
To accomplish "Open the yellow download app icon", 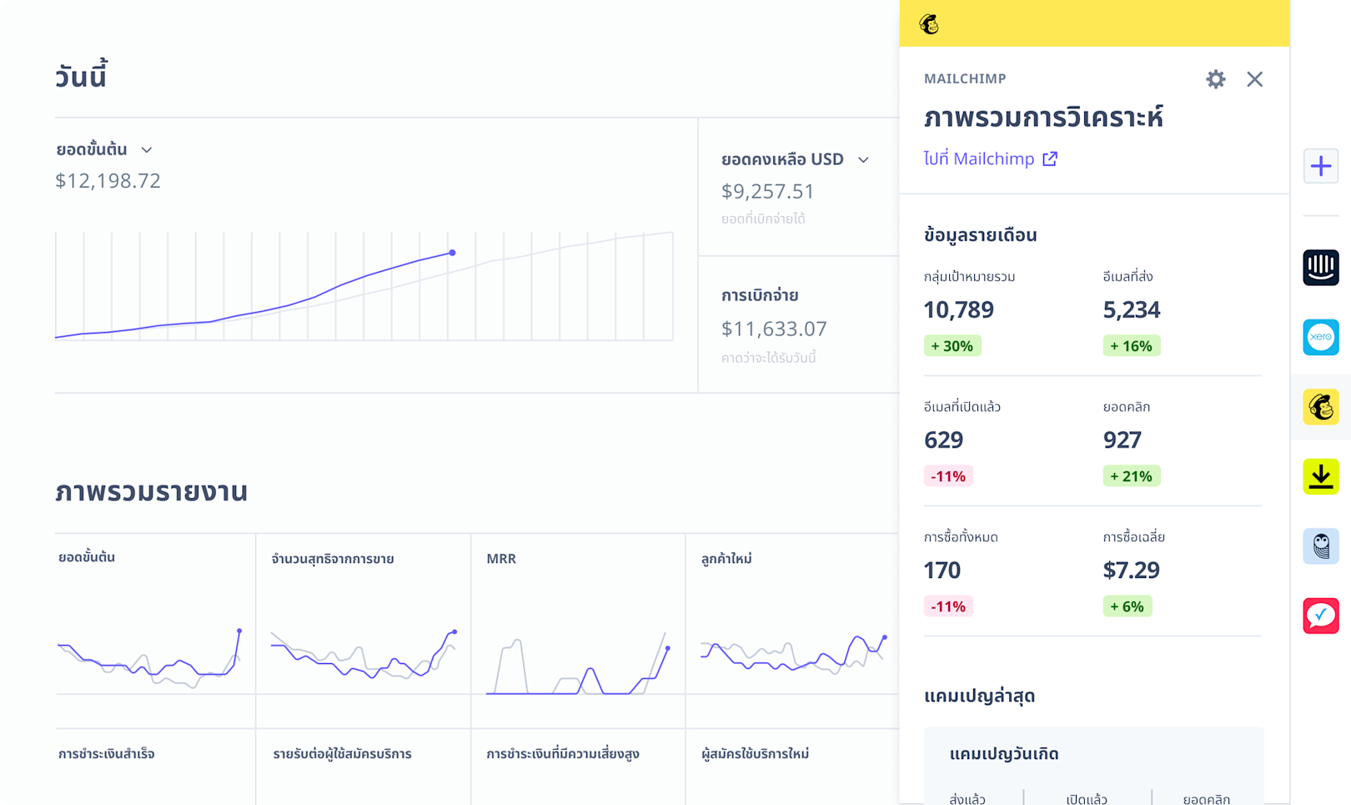I will pos(1321,476).
